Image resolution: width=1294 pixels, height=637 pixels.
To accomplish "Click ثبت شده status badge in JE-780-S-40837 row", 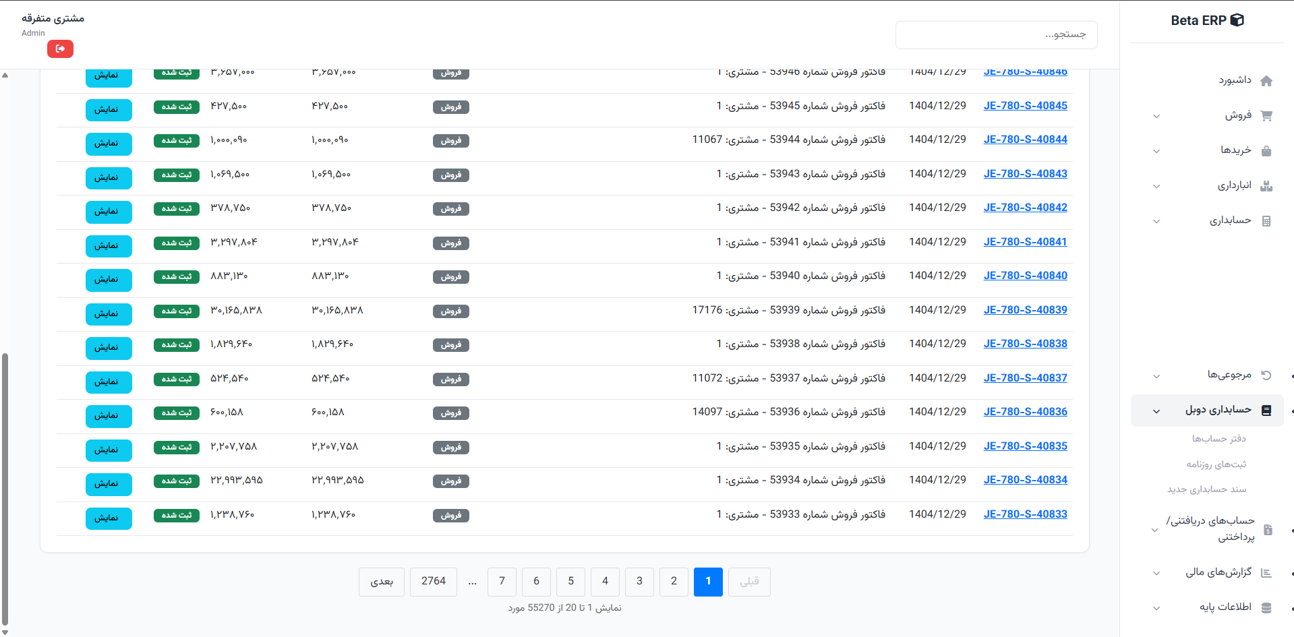I will tap(177, 379).
